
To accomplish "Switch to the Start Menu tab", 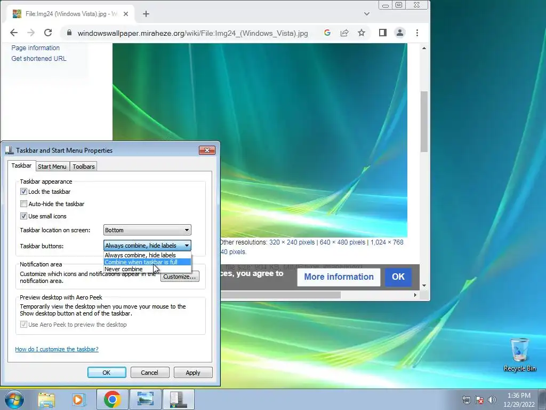I will coord(52,167).
